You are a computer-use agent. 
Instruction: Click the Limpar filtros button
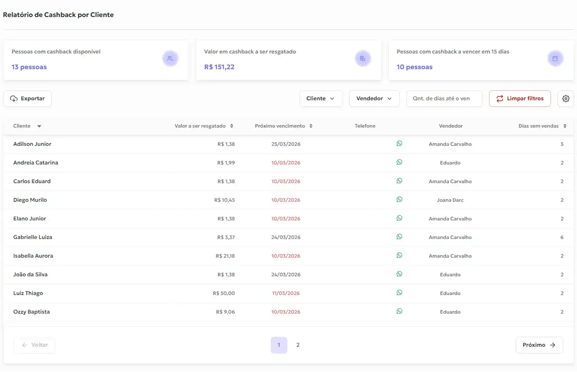tap(520, 98)
